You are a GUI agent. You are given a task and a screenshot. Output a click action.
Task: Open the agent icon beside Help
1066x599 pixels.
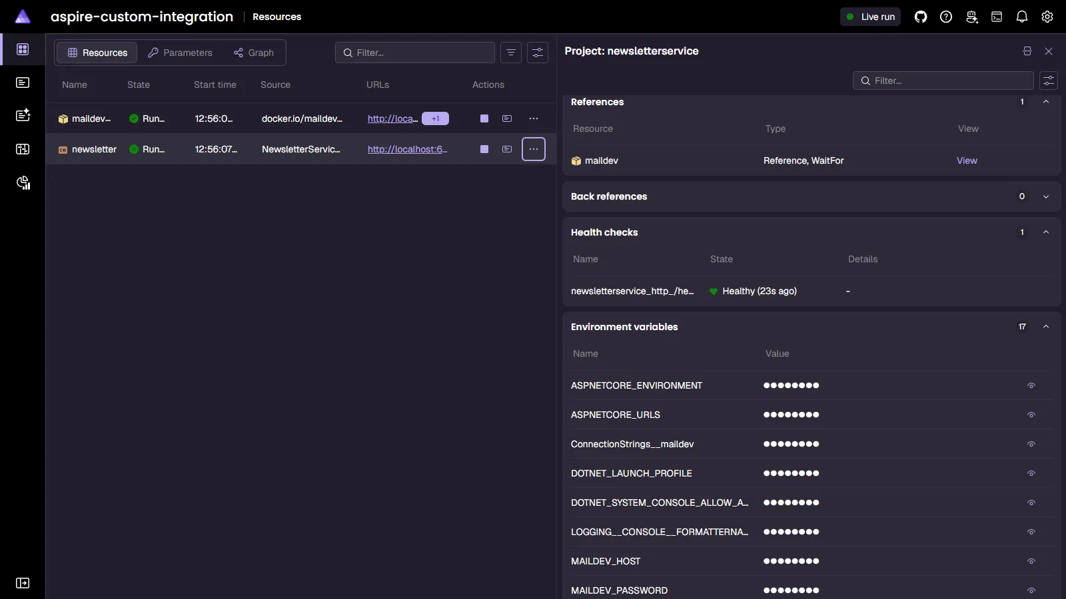click(971, 17)
